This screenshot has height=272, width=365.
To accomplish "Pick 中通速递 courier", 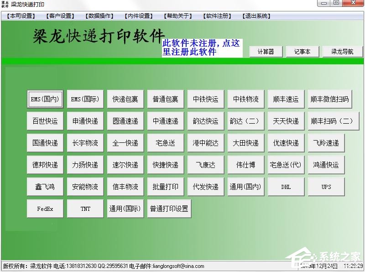I will 166,121.
